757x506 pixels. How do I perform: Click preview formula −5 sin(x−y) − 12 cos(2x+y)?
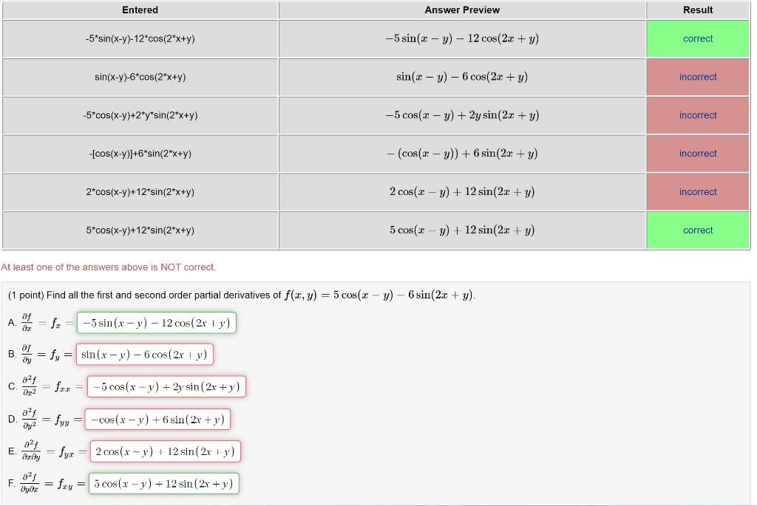(462, 38)
